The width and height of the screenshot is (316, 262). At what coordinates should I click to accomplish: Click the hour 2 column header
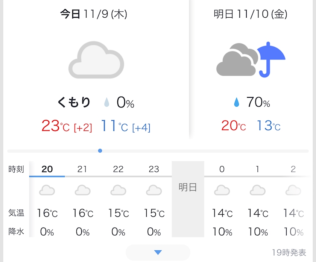coord(293,169)
